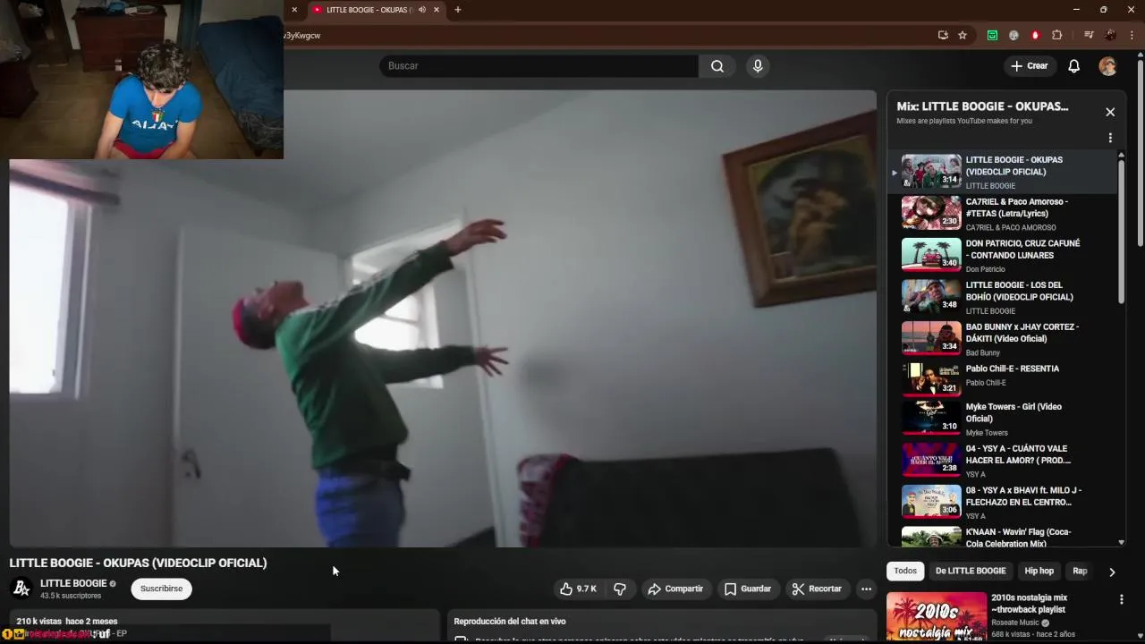
Task: Open LITTLE BOOGIE channel name link
Action: [73, 583]
